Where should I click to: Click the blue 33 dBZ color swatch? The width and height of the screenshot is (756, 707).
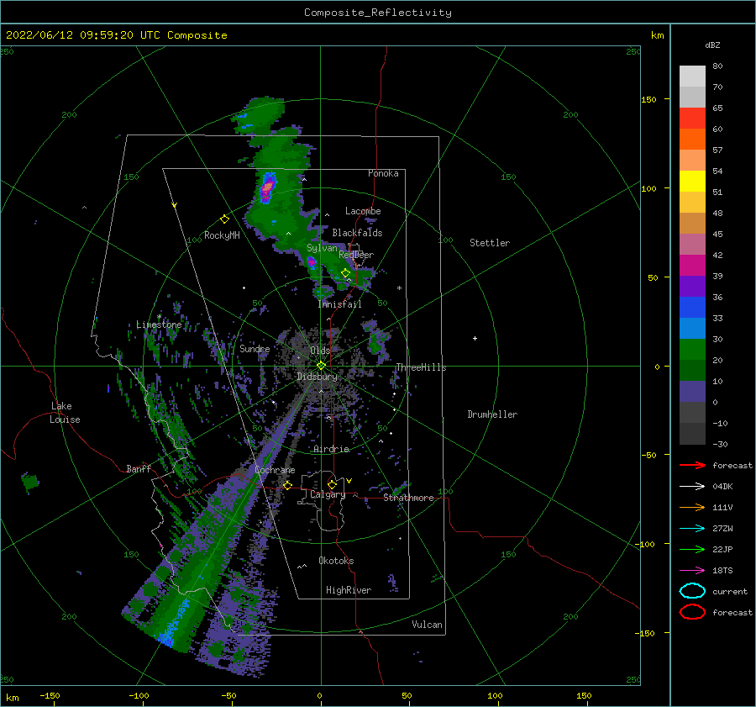point(692,308)
